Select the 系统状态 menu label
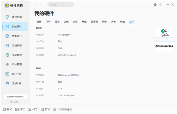This screenshot has width=177, height=114. coord(17,45)
